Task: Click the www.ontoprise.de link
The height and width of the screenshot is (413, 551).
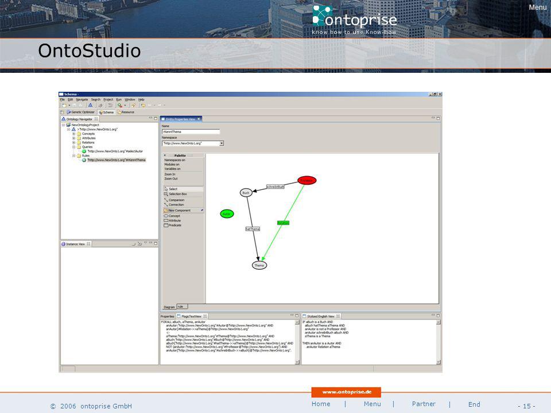Action: tap(347, 392)
